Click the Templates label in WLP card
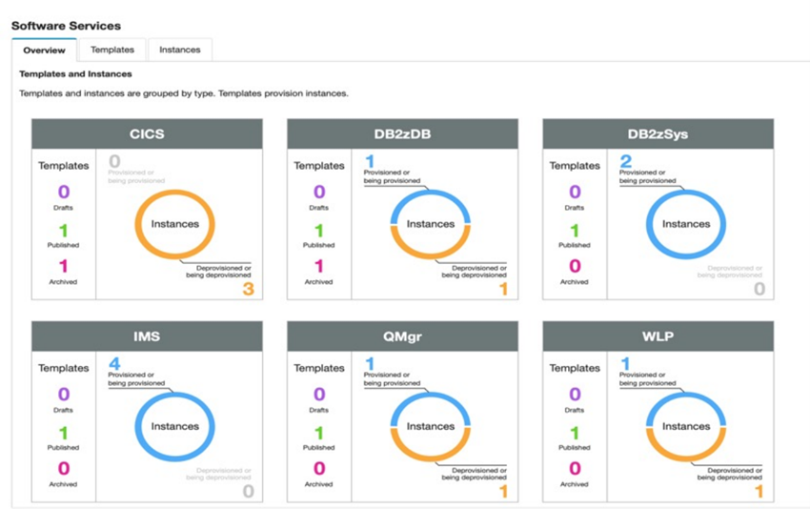 (x=575, y=368)
